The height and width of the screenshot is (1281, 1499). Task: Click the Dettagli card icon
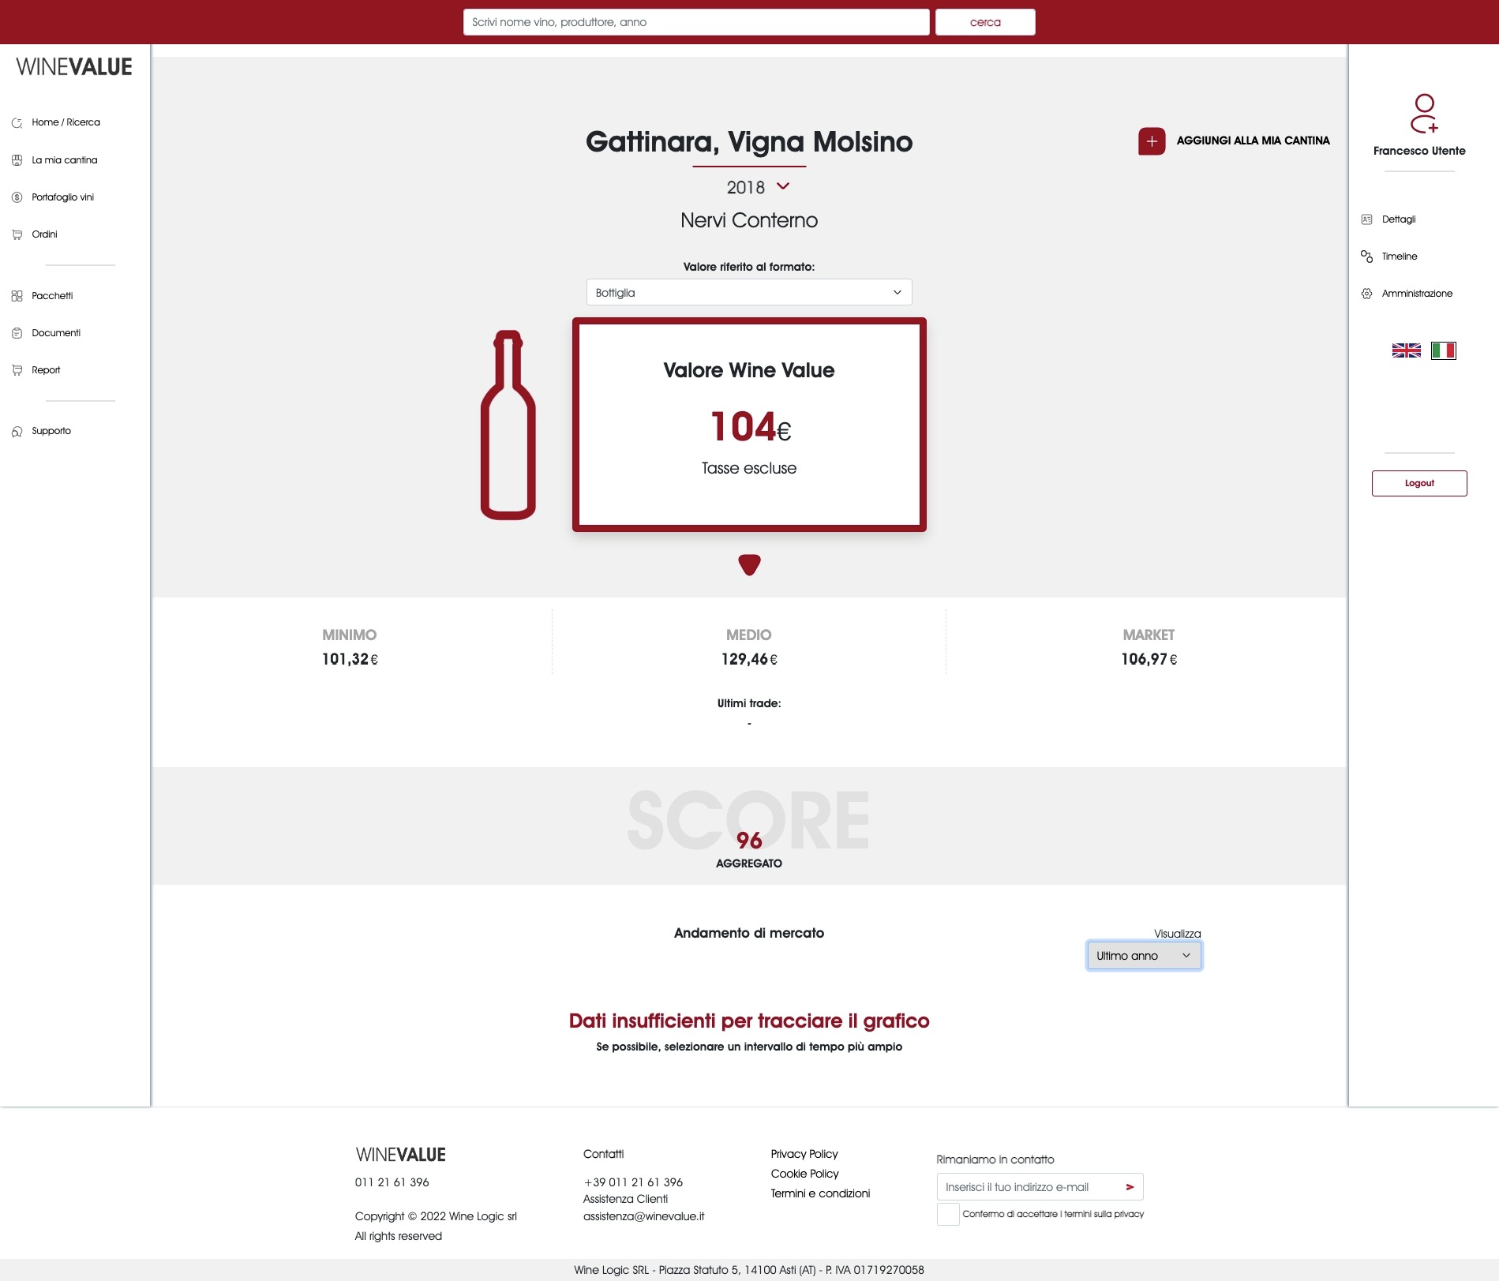point(1366,219)
